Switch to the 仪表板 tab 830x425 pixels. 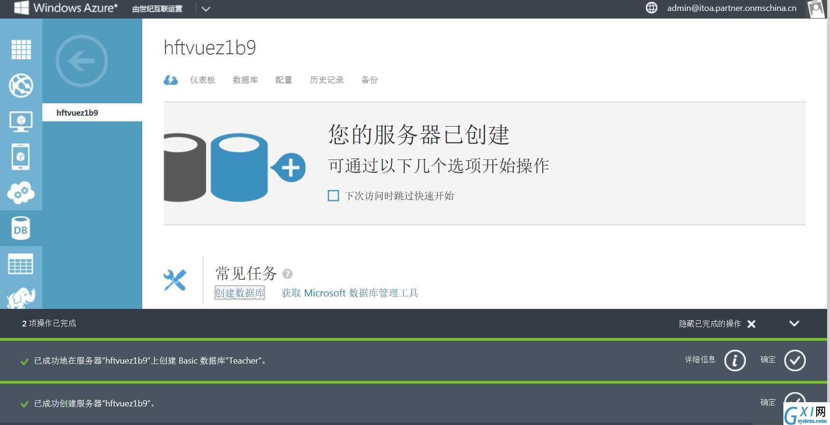pyautogui.click(x=203, y=80)
